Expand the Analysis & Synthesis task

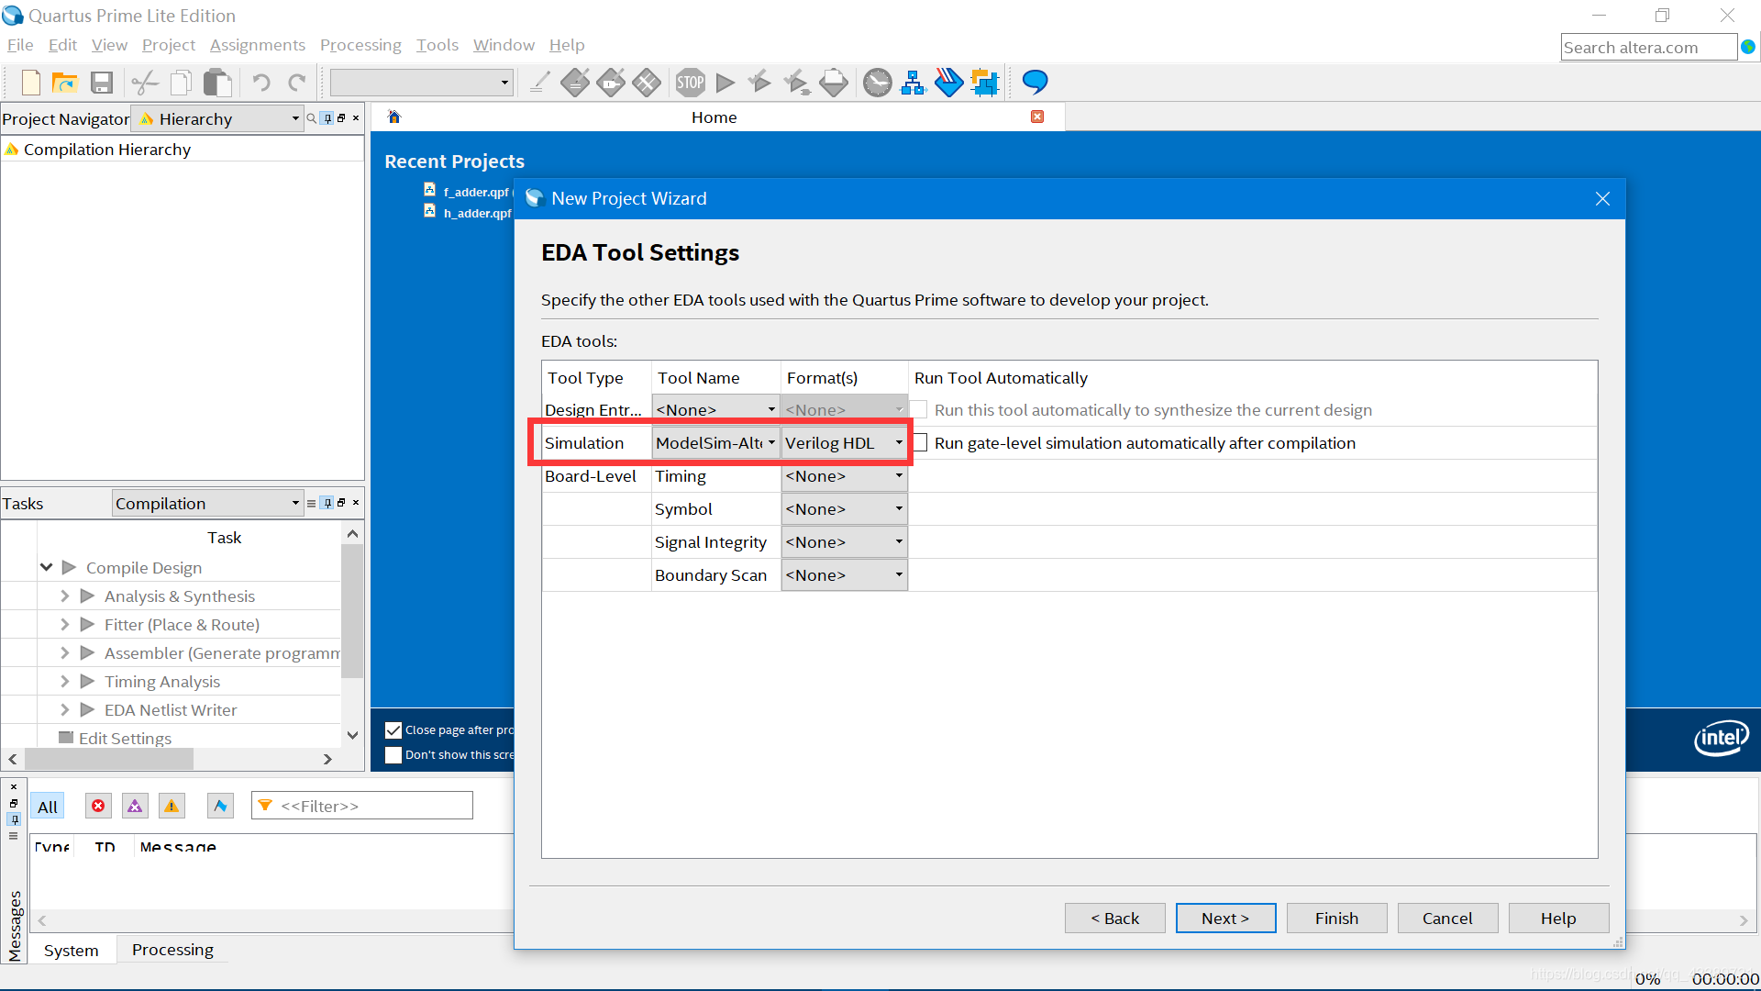tap(65, 596)
